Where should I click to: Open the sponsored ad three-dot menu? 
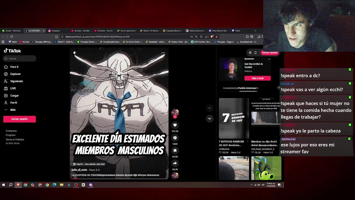[269, 59]
